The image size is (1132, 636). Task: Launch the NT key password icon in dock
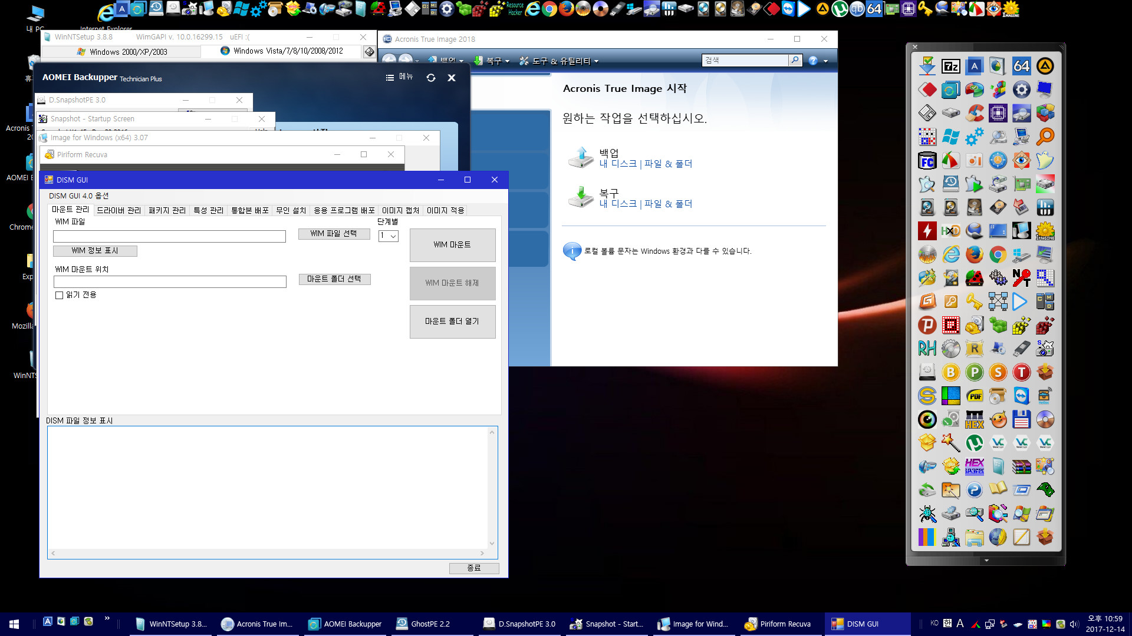tap(1021, 278)
